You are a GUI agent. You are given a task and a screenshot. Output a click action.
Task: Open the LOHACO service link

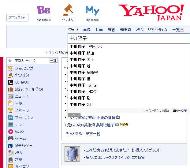[x=22, y=82]
